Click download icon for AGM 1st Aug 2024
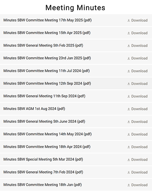This screenshot has width=152, height=191. 128,109
